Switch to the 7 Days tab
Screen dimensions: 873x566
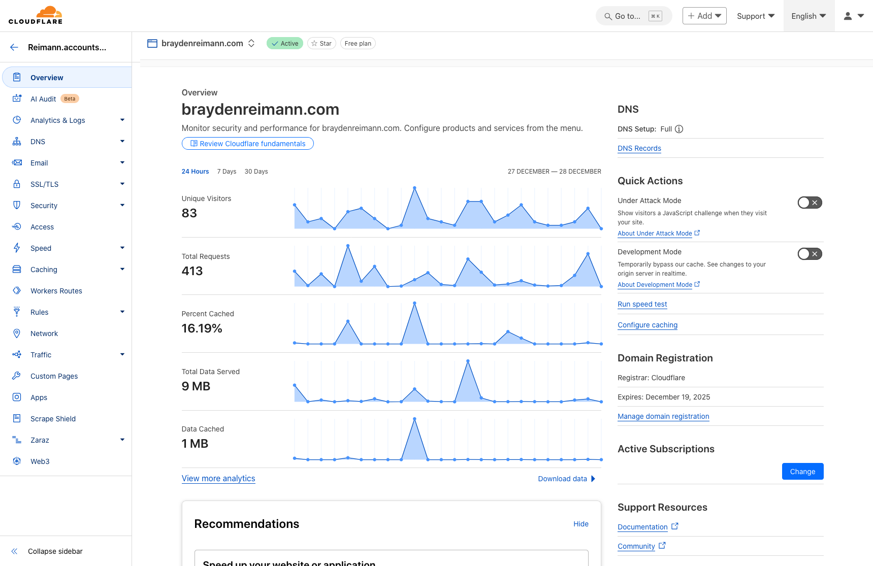click(227, 171)
